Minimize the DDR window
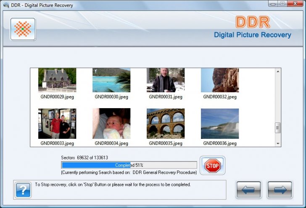 273,4
